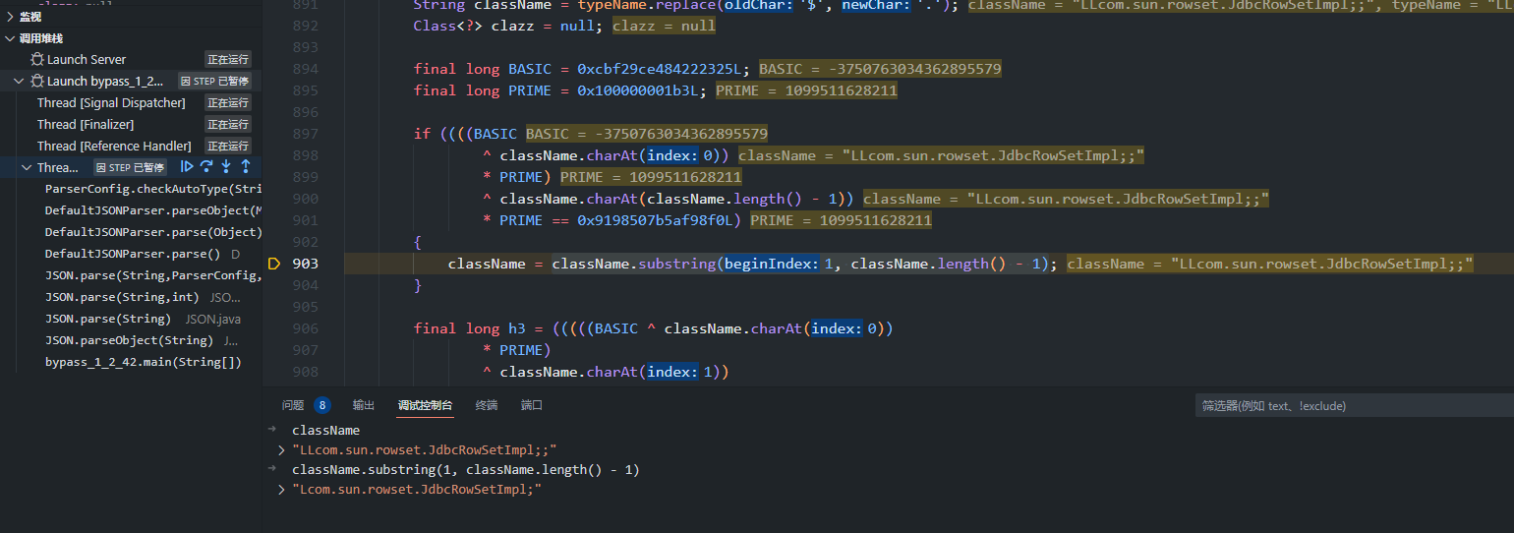Click the debug bug icon beside Launch Server

point(37,60)
